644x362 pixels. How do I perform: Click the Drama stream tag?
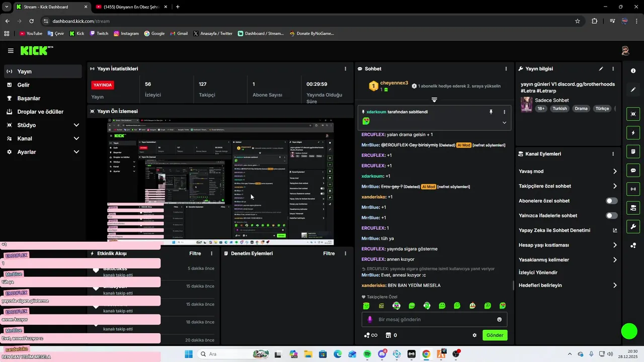581,109
